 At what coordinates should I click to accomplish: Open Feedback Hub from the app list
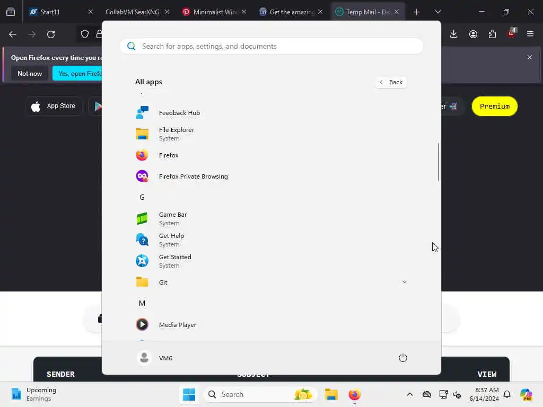pos(271,113)
